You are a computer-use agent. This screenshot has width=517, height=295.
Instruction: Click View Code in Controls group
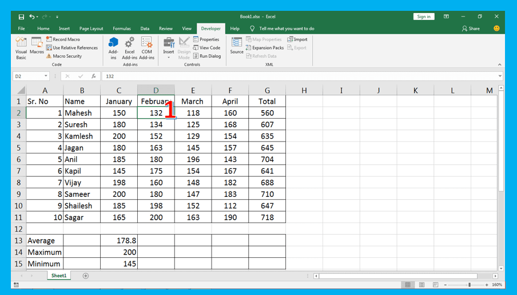pos(206,48)
